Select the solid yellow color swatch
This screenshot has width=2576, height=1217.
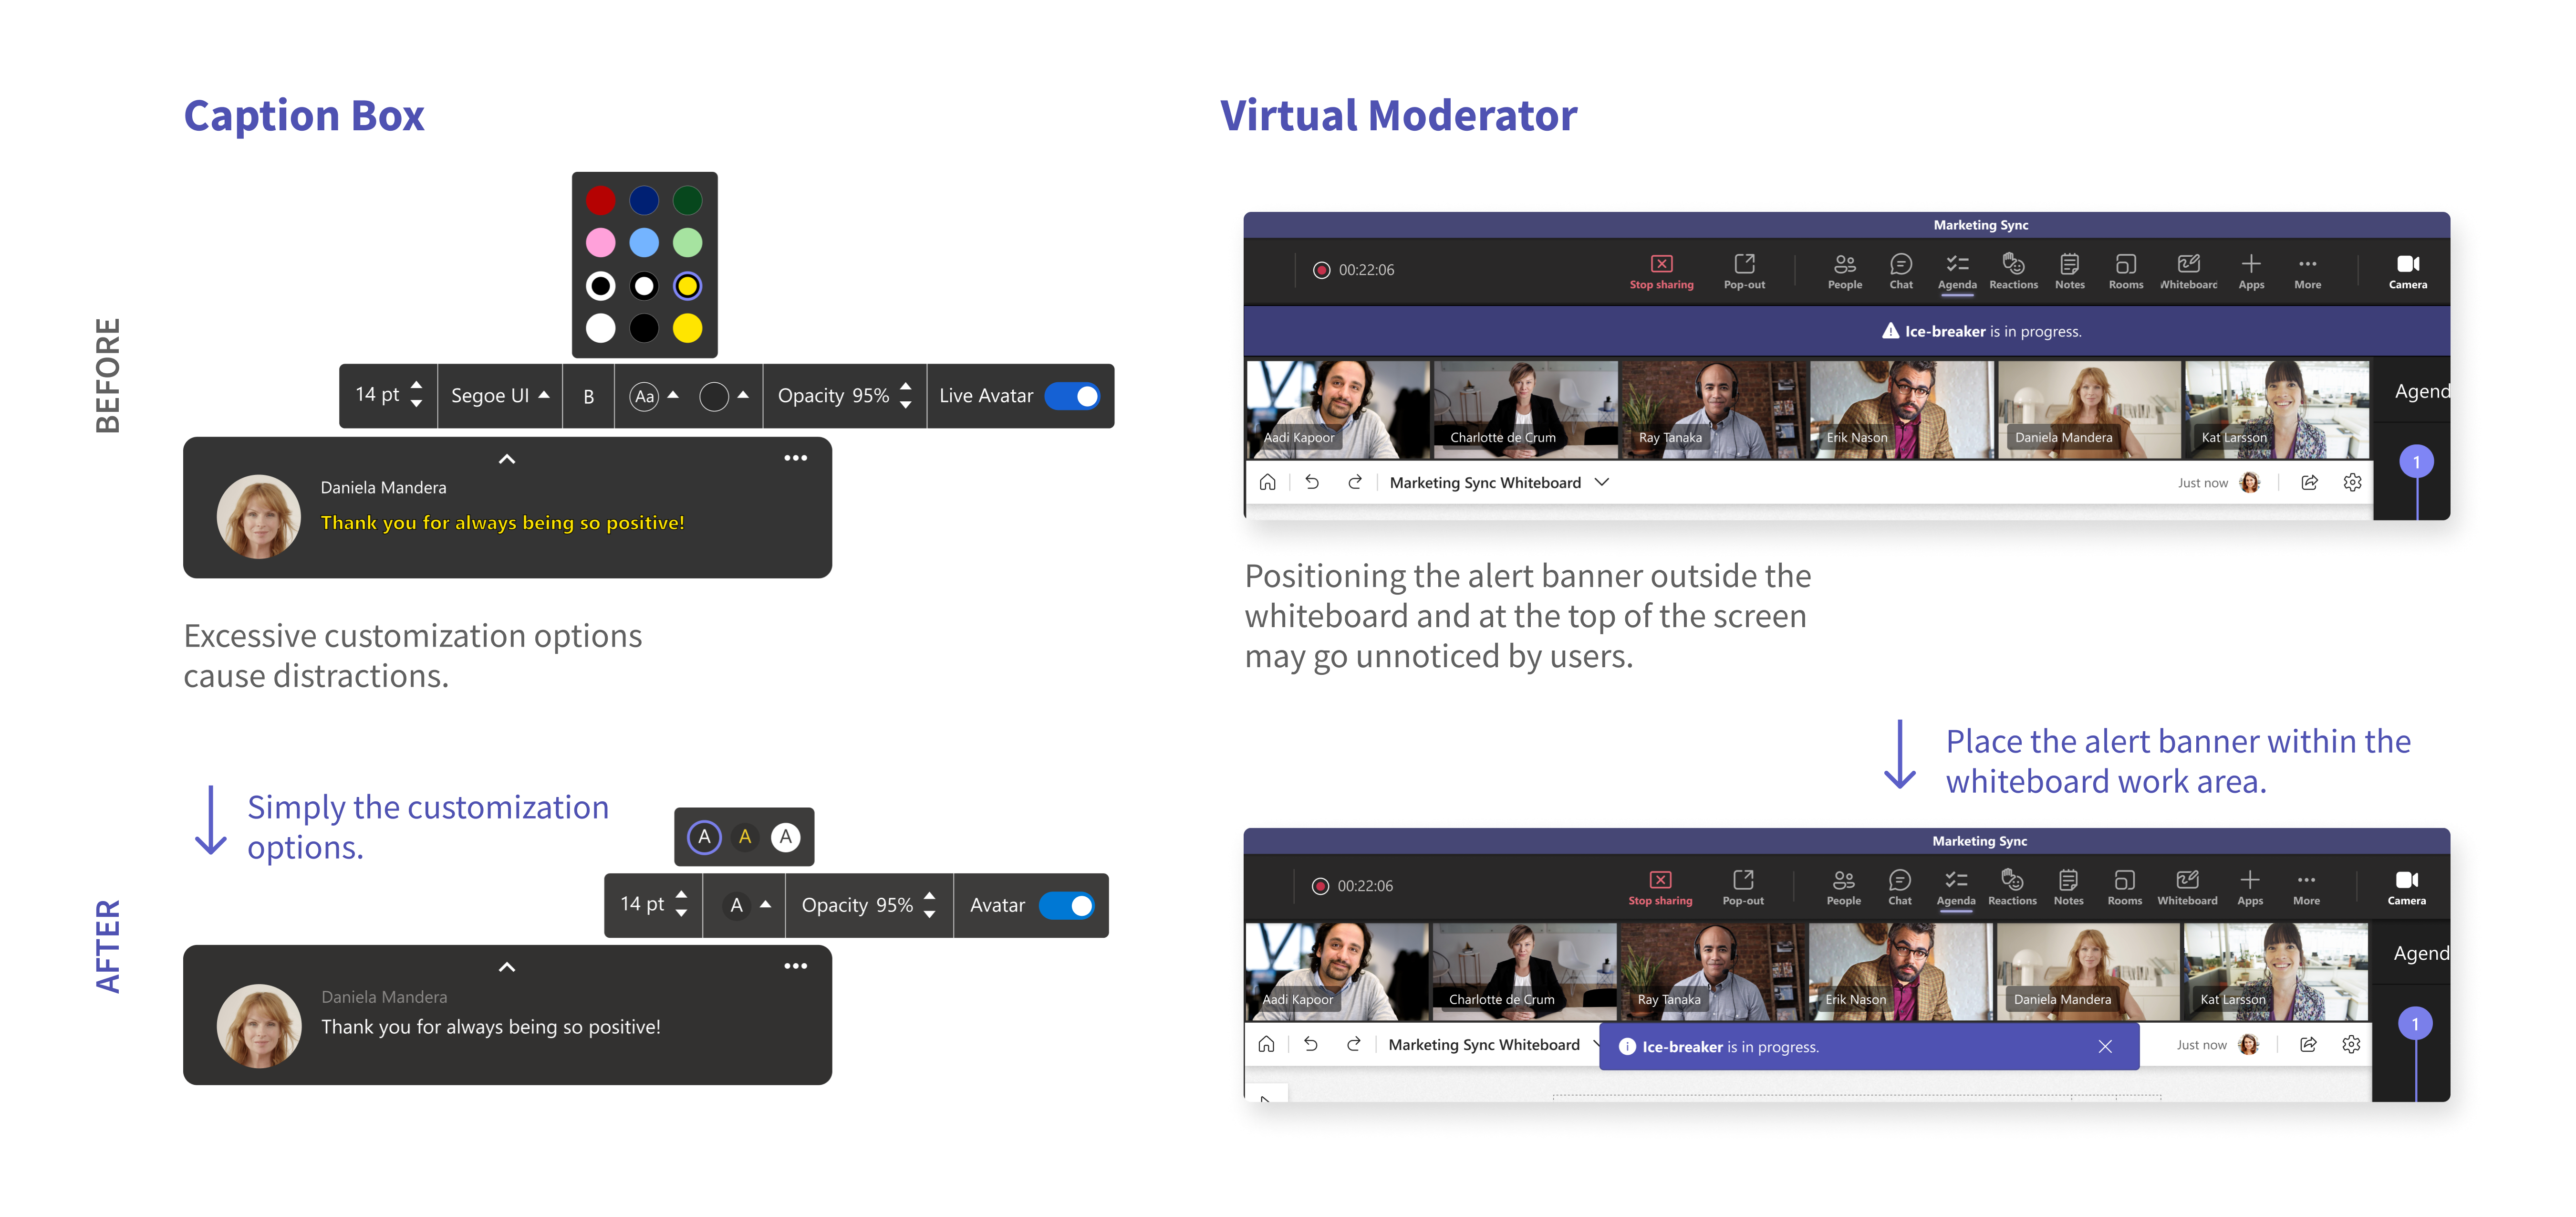(x=687, y=328)
